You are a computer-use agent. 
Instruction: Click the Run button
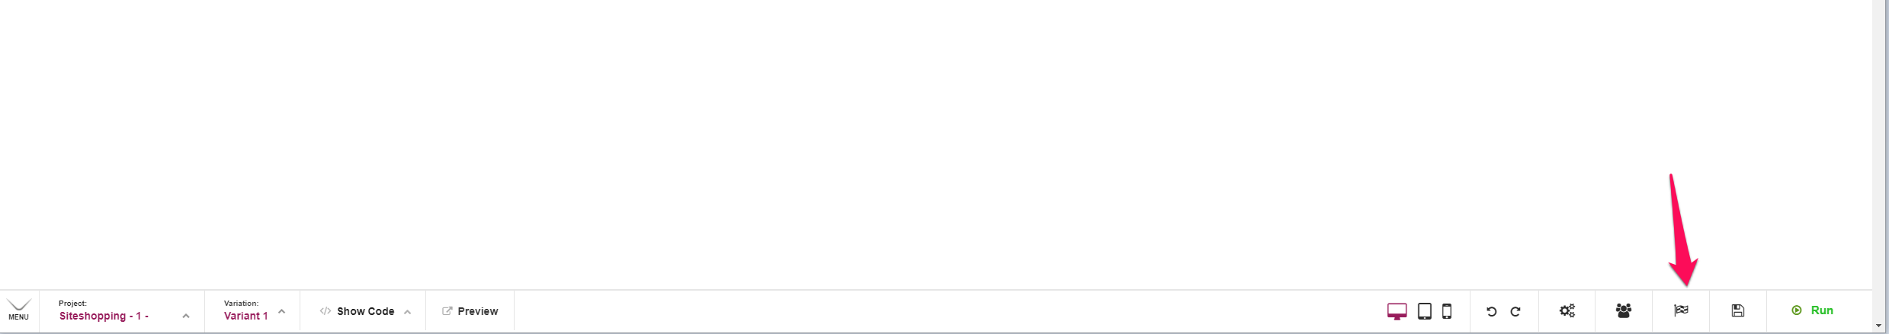1813,310
